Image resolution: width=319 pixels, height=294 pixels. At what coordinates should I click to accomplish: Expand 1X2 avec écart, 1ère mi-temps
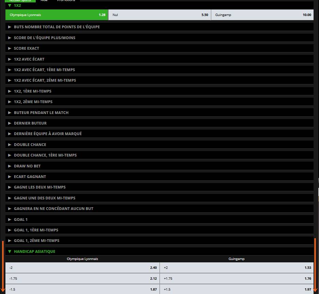pyautogui.click(x=159, y=70)
